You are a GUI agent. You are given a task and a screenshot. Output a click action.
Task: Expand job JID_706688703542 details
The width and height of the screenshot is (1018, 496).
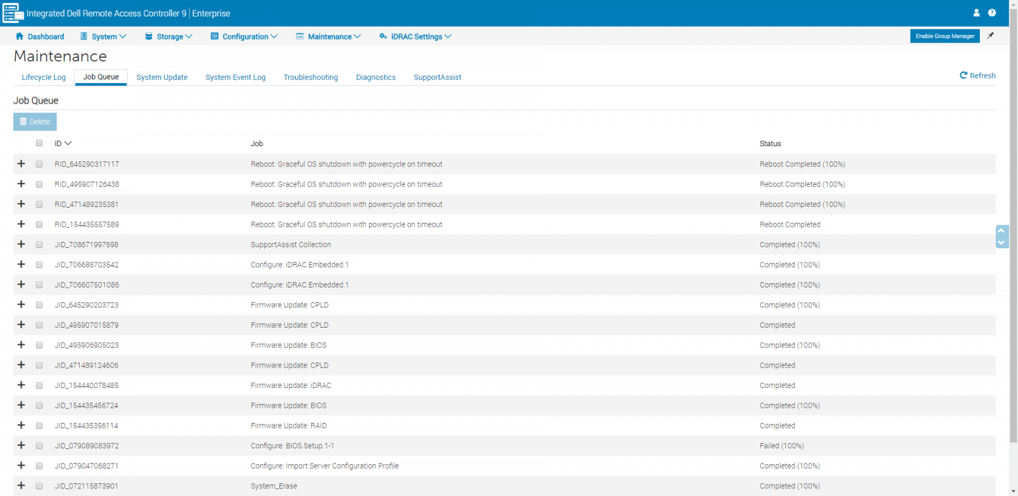[x=21, y=264]
